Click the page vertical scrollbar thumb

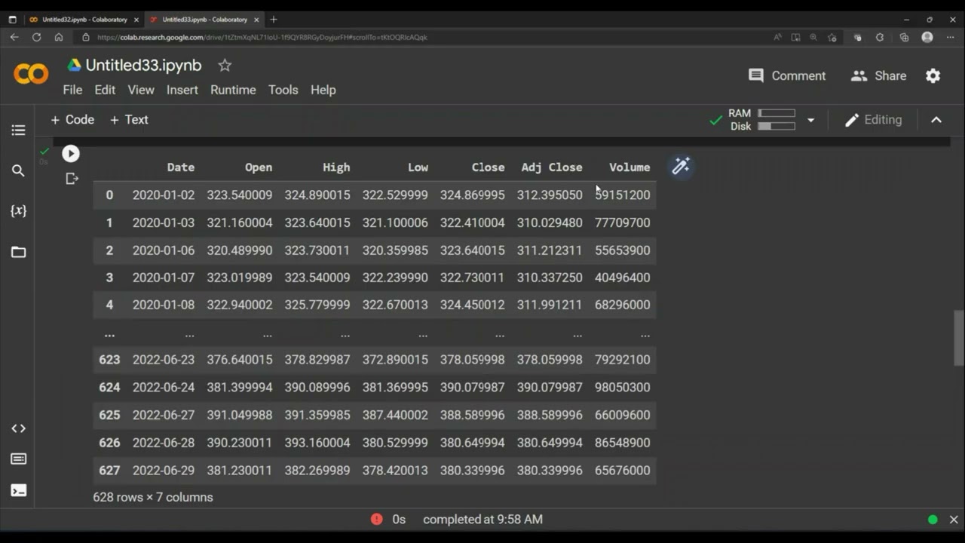tap(958, 337)
